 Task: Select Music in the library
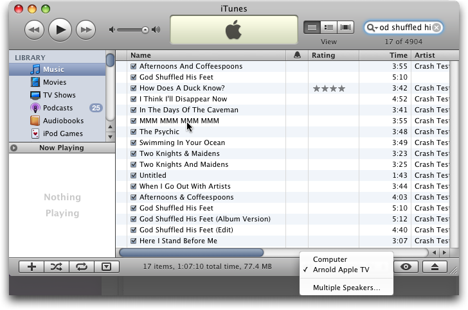(x=57, y=69)
